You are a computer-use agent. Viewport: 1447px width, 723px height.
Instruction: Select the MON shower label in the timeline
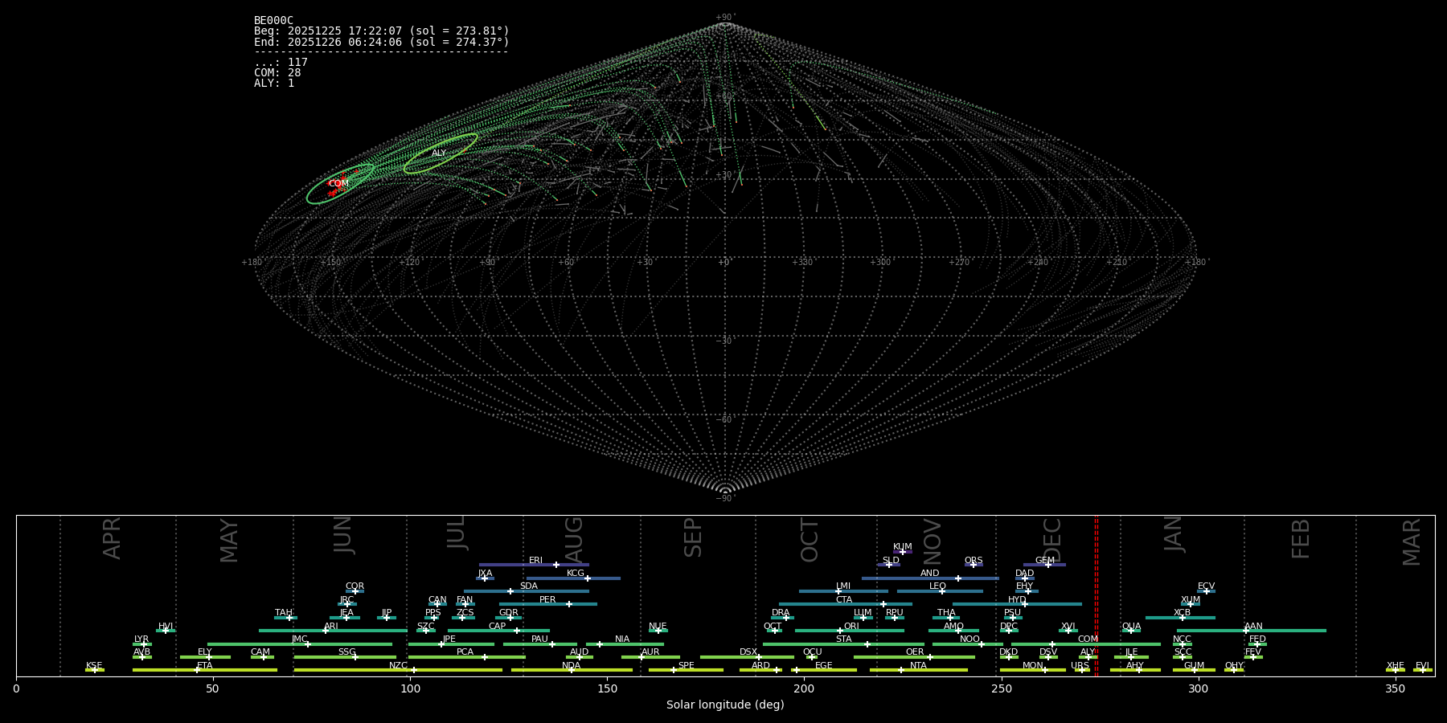[1033, 666]
